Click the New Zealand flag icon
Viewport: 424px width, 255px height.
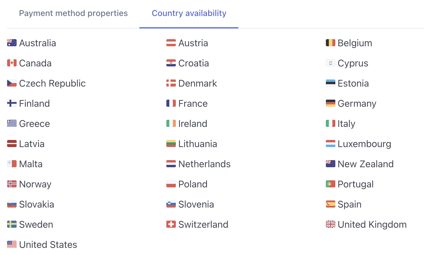[x=331, y=164]
